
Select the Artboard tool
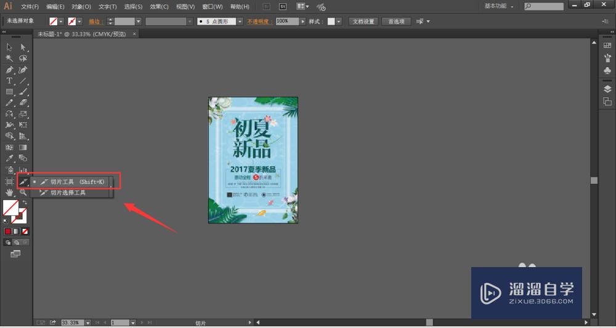[9, 182]
